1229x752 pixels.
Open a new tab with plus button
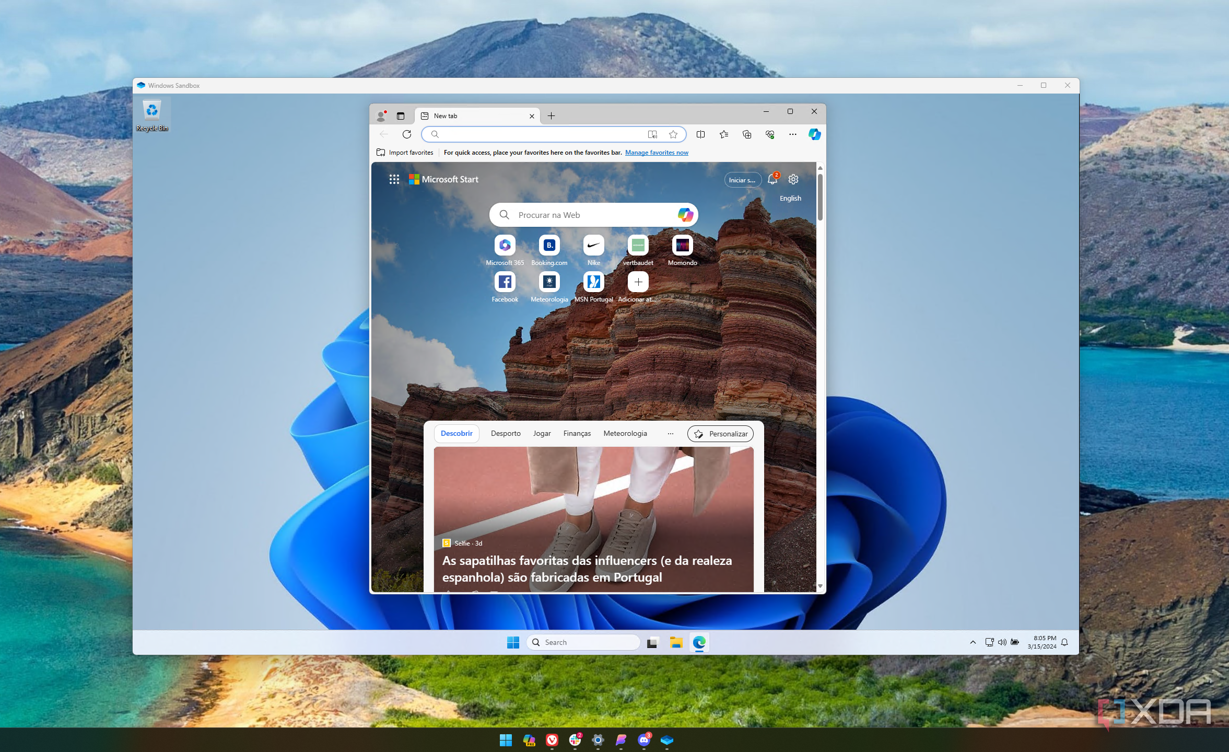(x=551, y=116)
